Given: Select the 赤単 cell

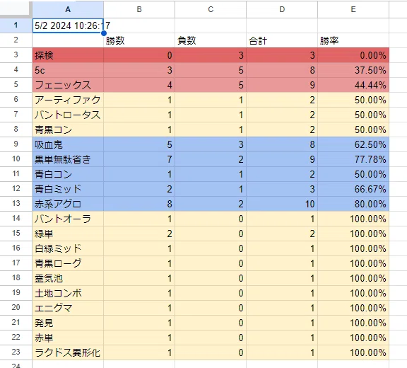Looking at the screenshot, I should click(68, 338).
